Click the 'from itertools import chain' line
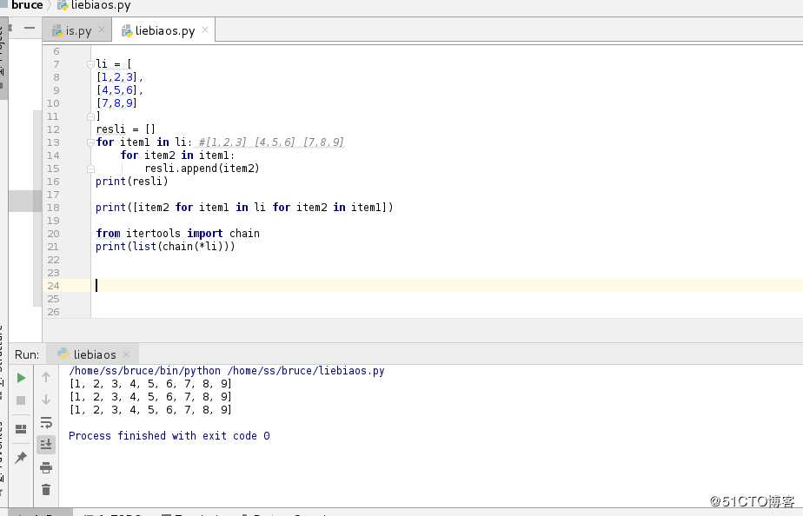The image size is (803, 516). pos(177,234)
